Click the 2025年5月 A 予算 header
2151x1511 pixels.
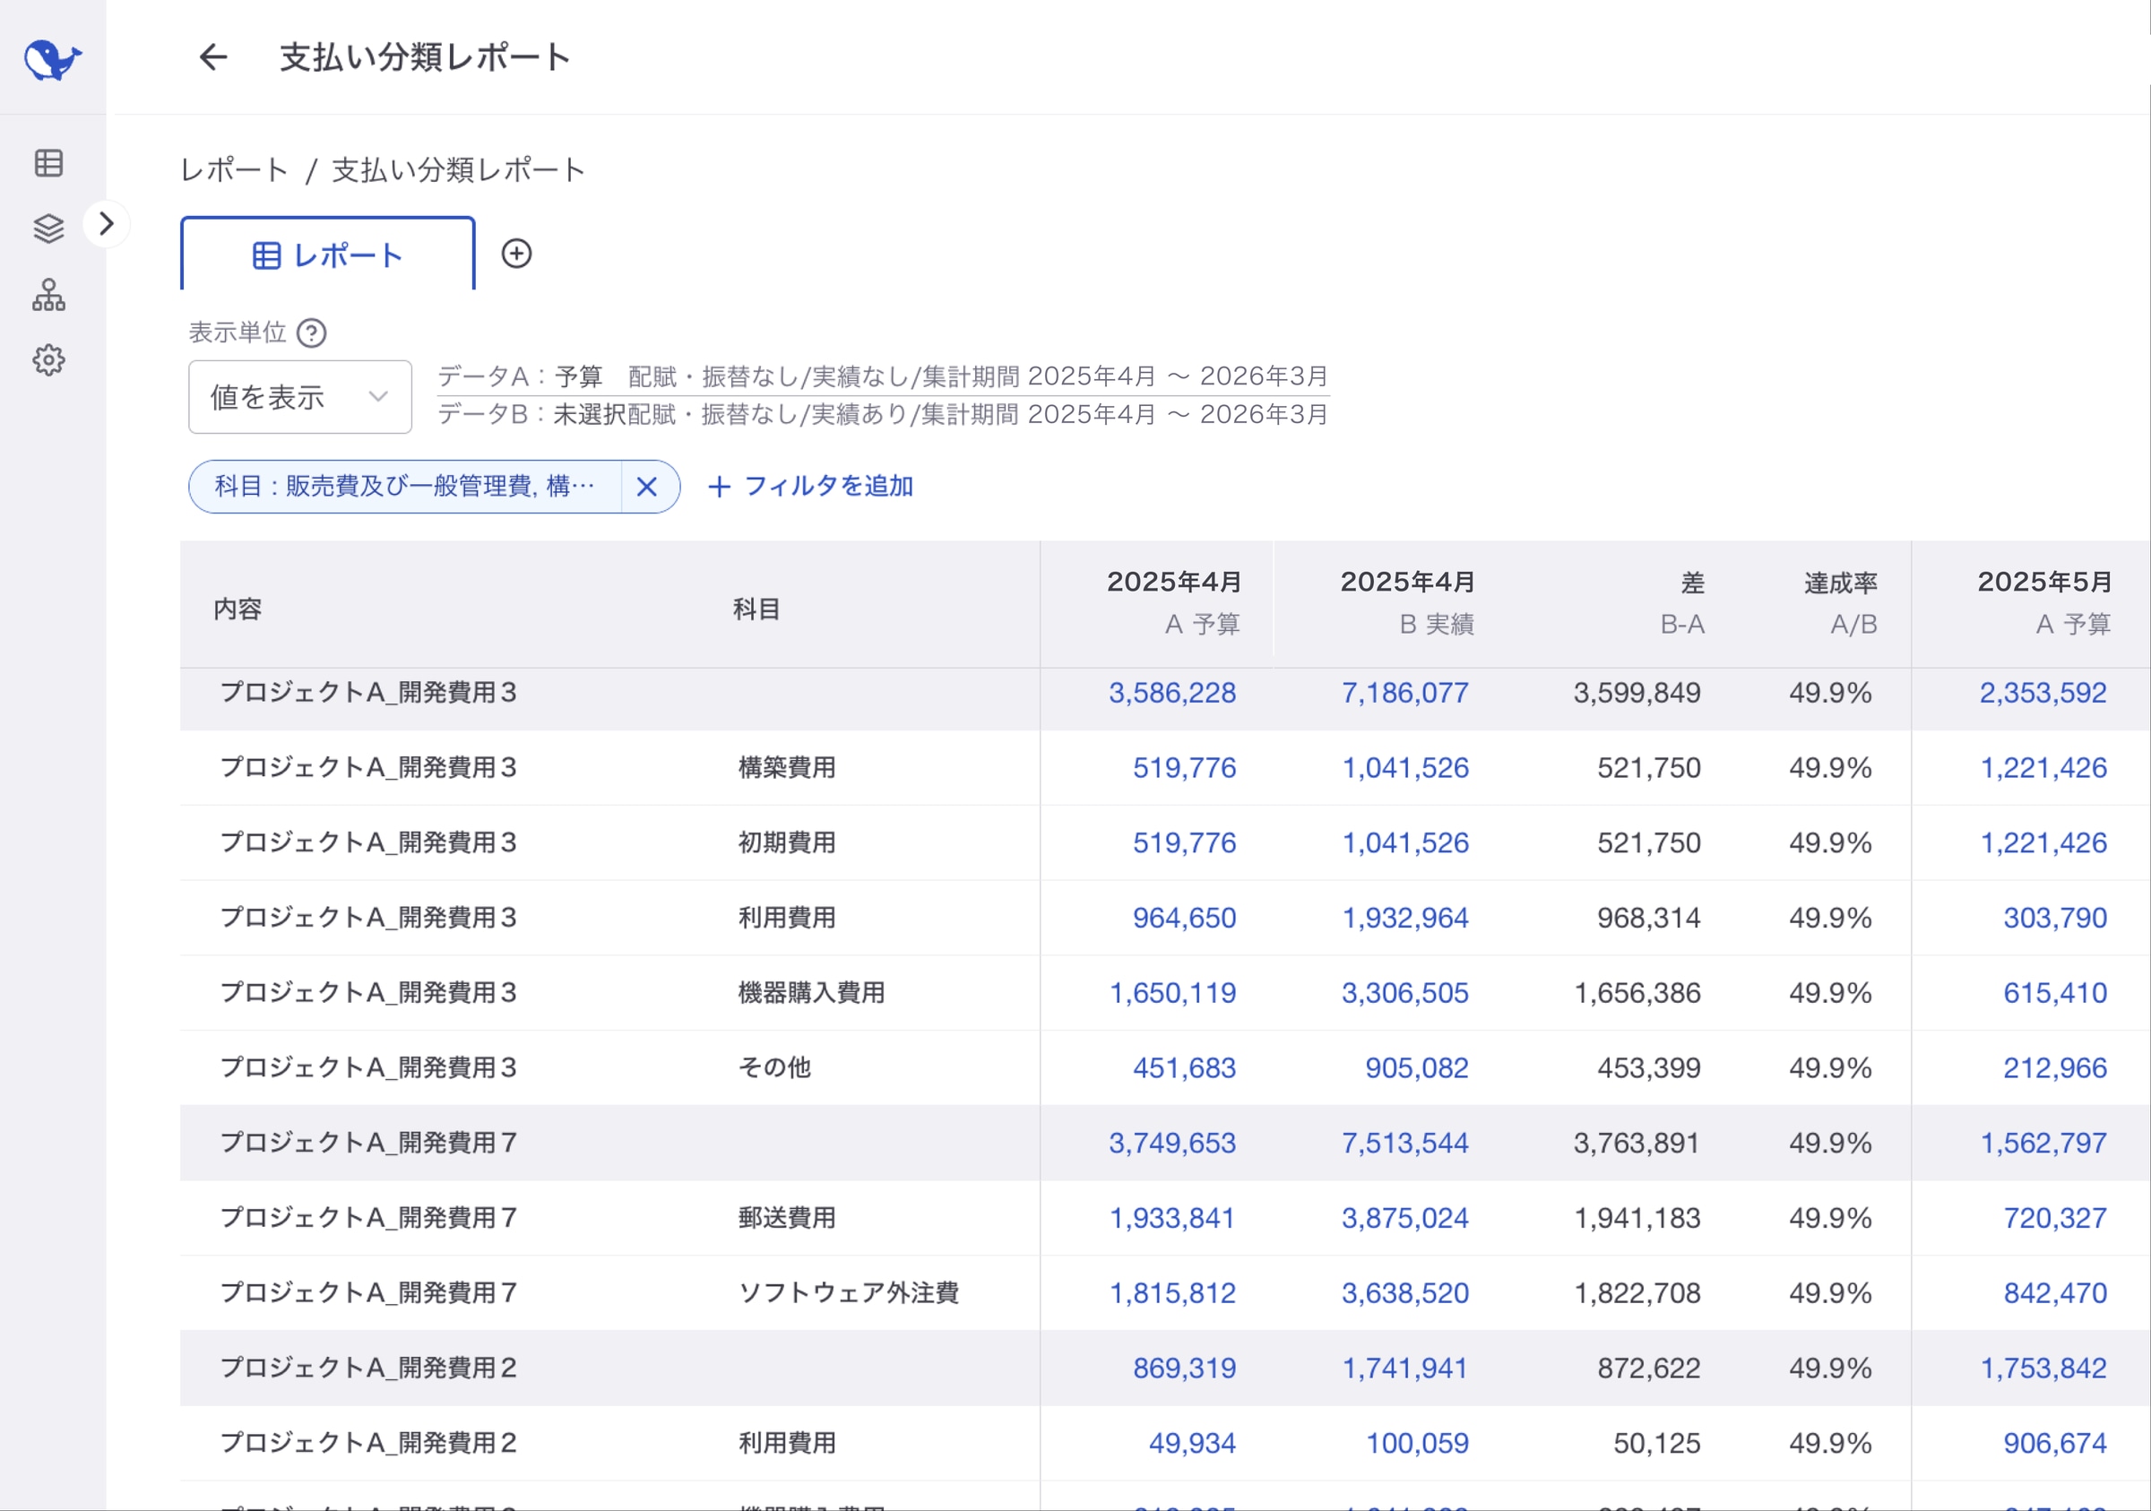coord(2044,602)
